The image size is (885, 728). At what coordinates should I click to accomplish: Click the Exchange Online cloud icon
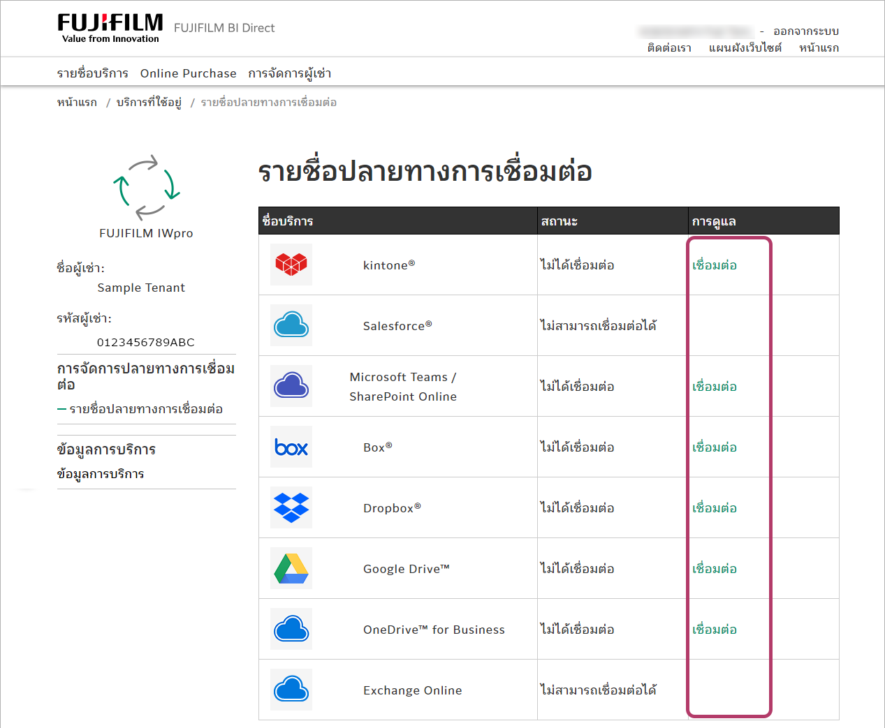coord(291,690)
